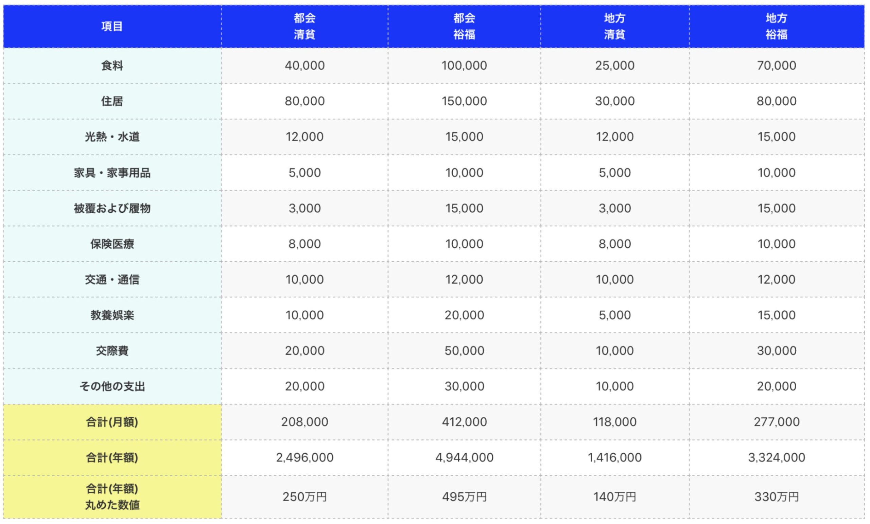The image size is (870, 524).
Task: Click 家具・家事用品 value 5,000 under 地方 清貧
Action: click(615, 173)
